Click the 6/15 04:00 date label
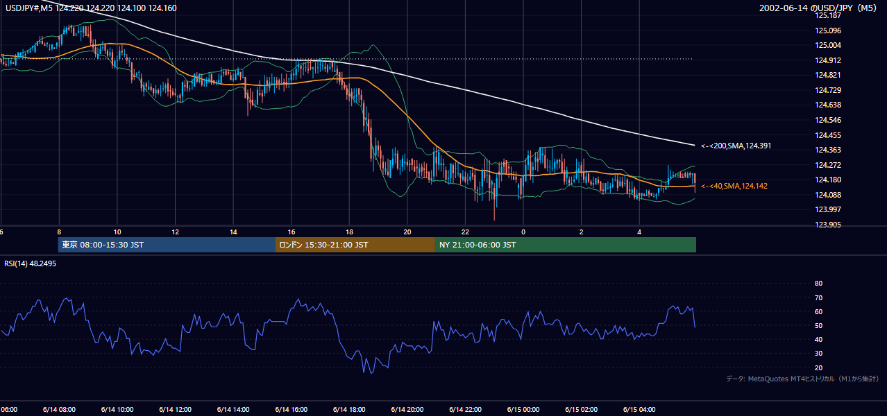 (639, 409)
